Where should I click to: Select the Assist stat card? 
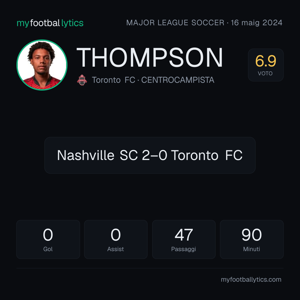coord(116,239)
